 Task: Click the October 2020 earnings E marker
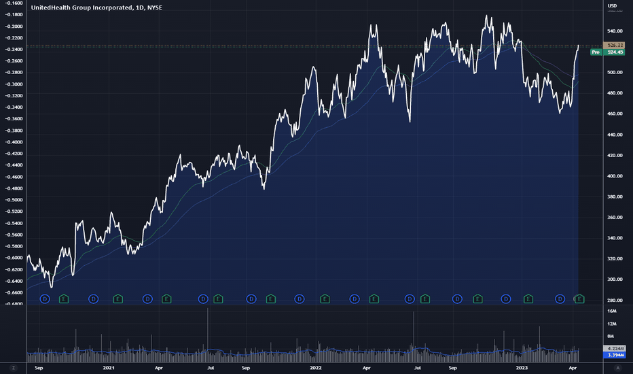point(64,299)
